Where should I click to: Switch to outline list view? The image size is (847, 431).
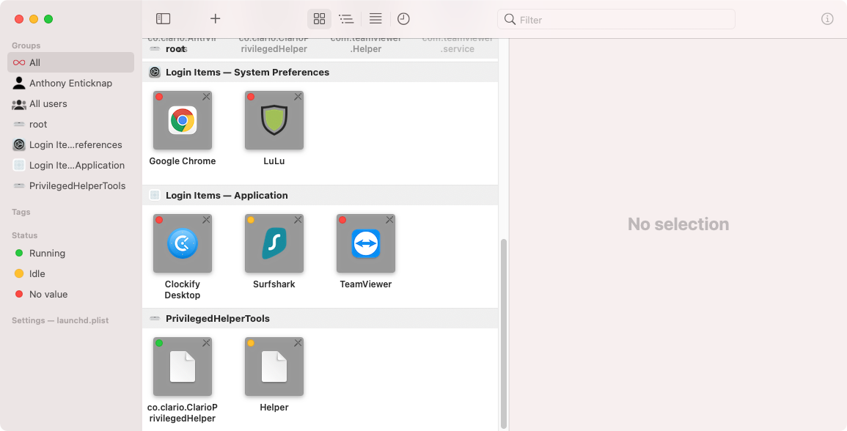click(x=346, y=19)
